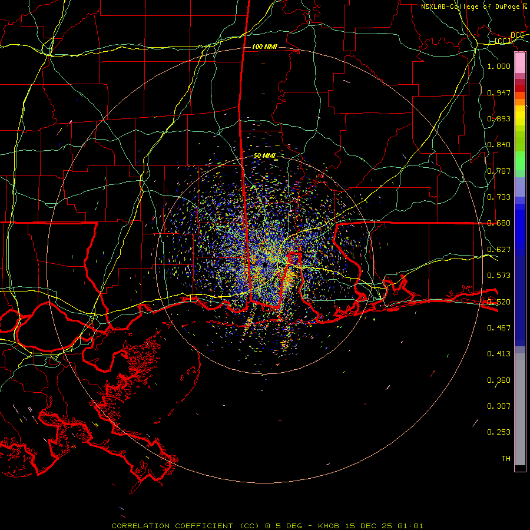The height and width of the screenshot is (530, 530).
Task: Select the 0.520 legend value
Action: (499, 302)
